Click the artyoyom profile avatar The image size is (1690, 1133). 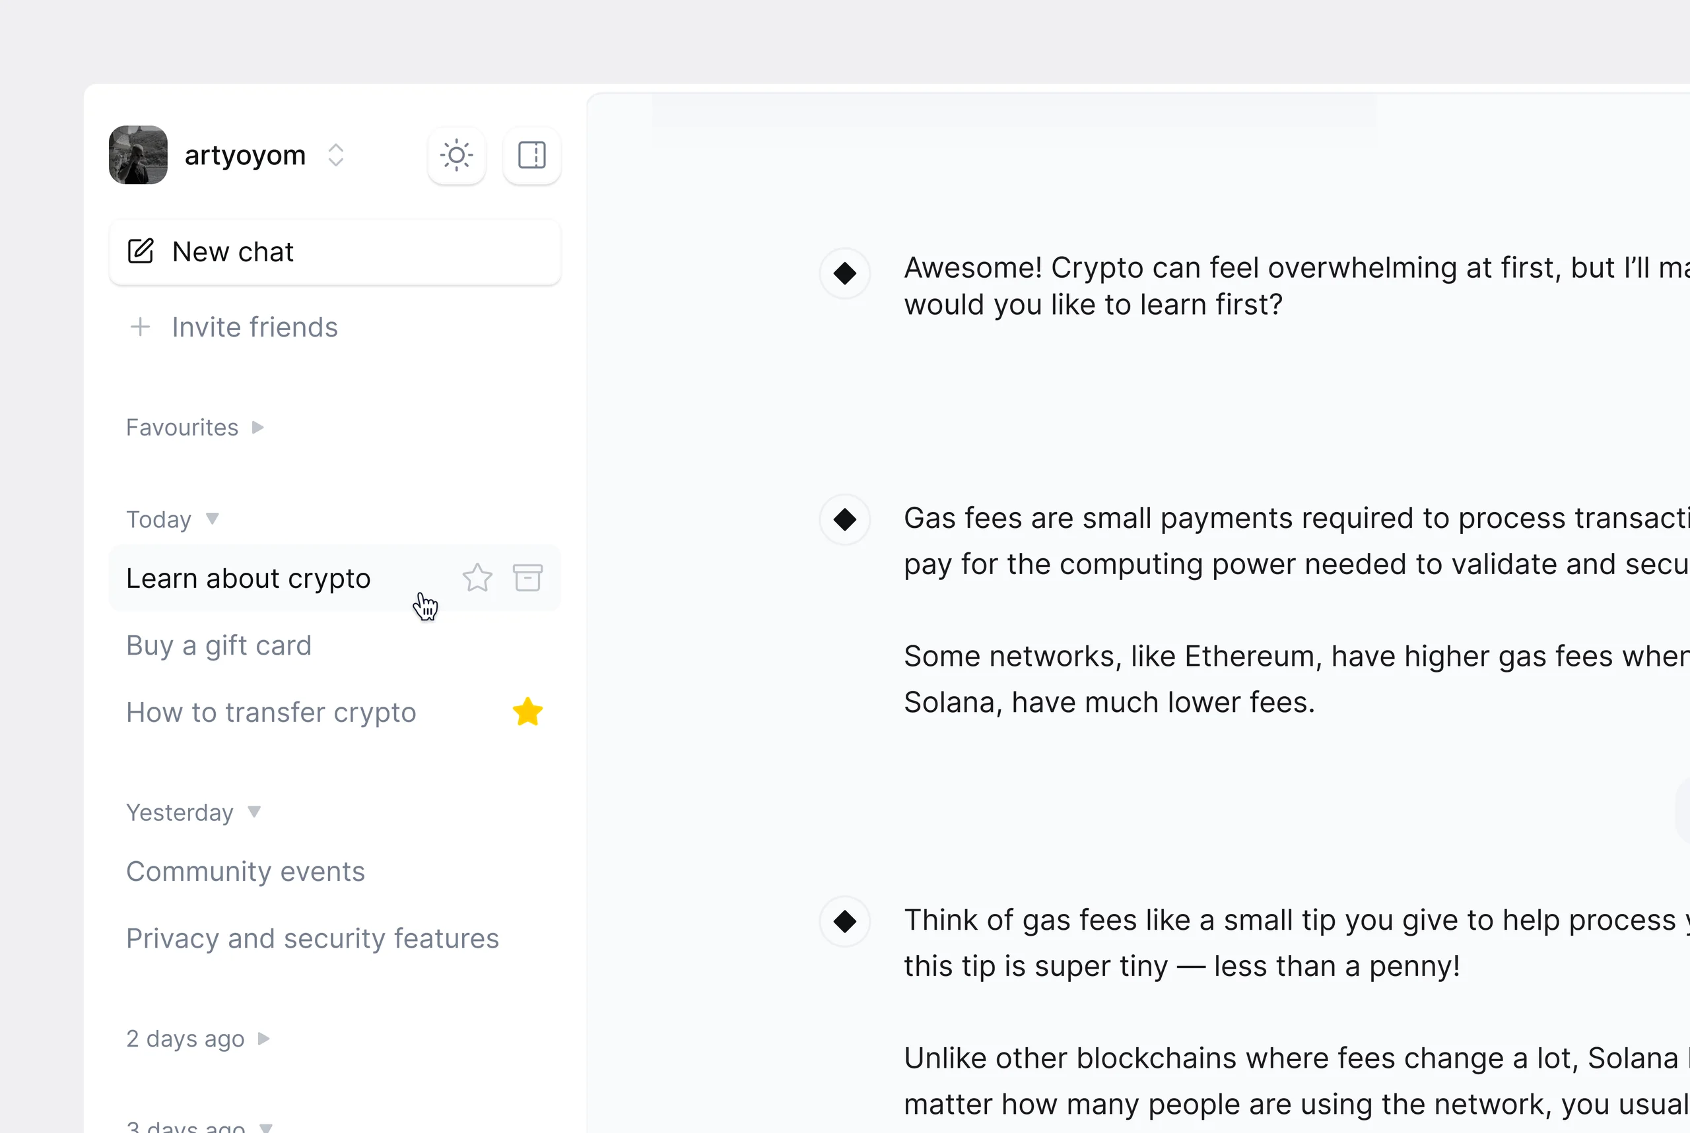coord(138,155)
